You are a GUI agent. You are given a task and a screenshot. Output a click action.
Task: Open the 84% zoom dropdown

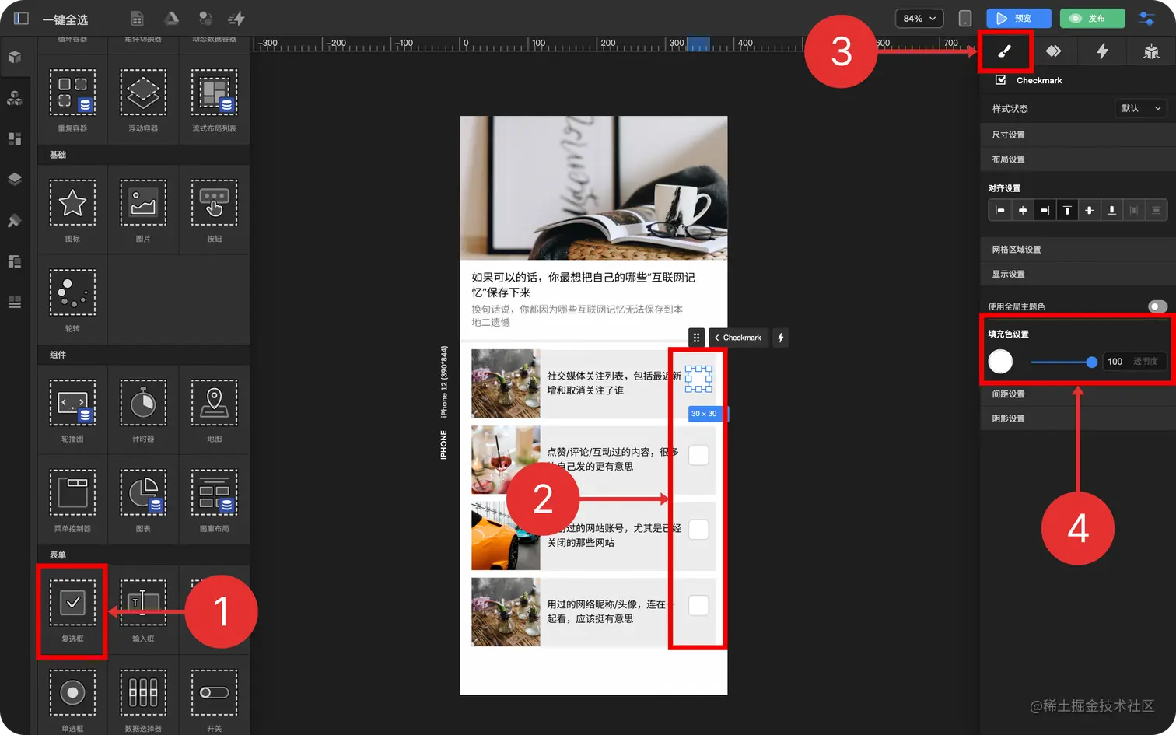pyautogui.click(x=919, y=19)
